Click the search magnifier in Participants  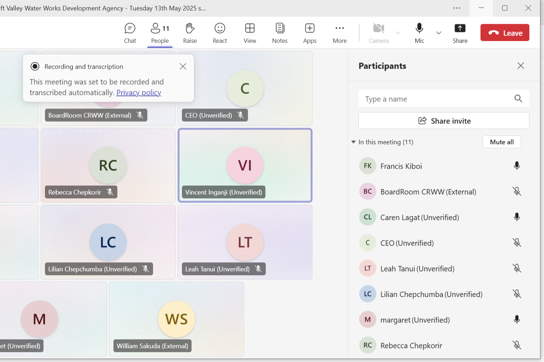pyautogui.click(x=518, y=99)
